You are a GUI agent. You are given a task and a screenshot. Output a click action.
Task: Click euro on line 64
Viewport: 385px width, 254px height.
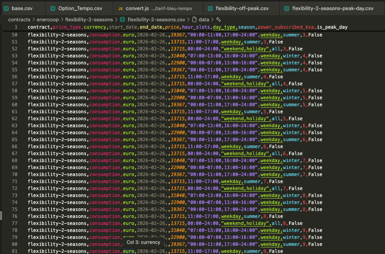point(129,133)
